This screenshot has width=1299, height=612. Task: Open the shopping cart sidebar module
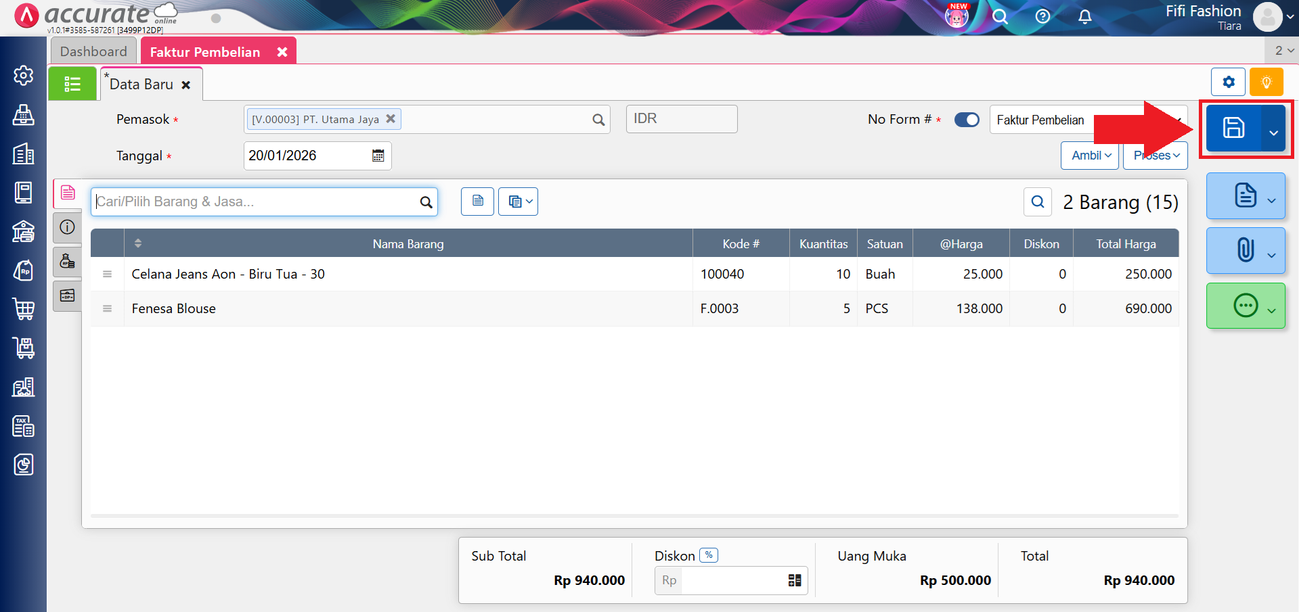point(24,309)
